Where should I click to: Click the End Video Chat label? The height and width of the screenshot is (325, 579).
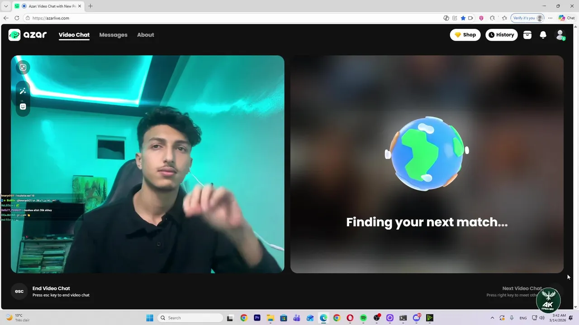51,288
